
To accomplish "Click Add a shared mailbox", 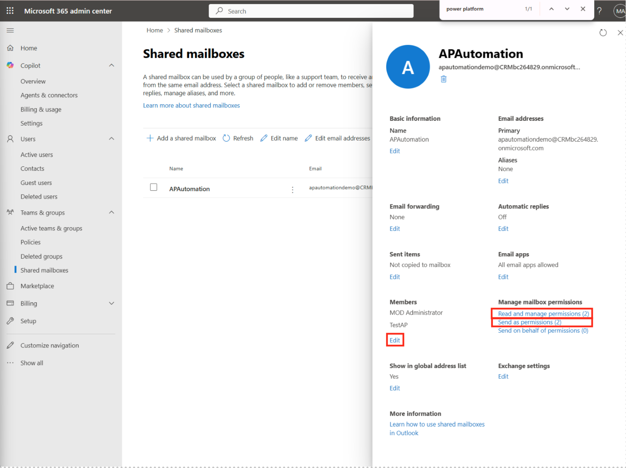I will 181,138.
